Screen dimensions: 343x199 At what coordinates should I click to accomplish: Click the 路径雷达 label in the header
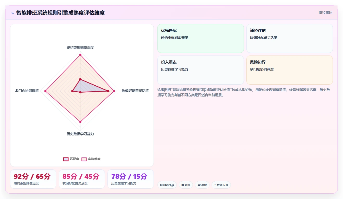coord(326,12)
